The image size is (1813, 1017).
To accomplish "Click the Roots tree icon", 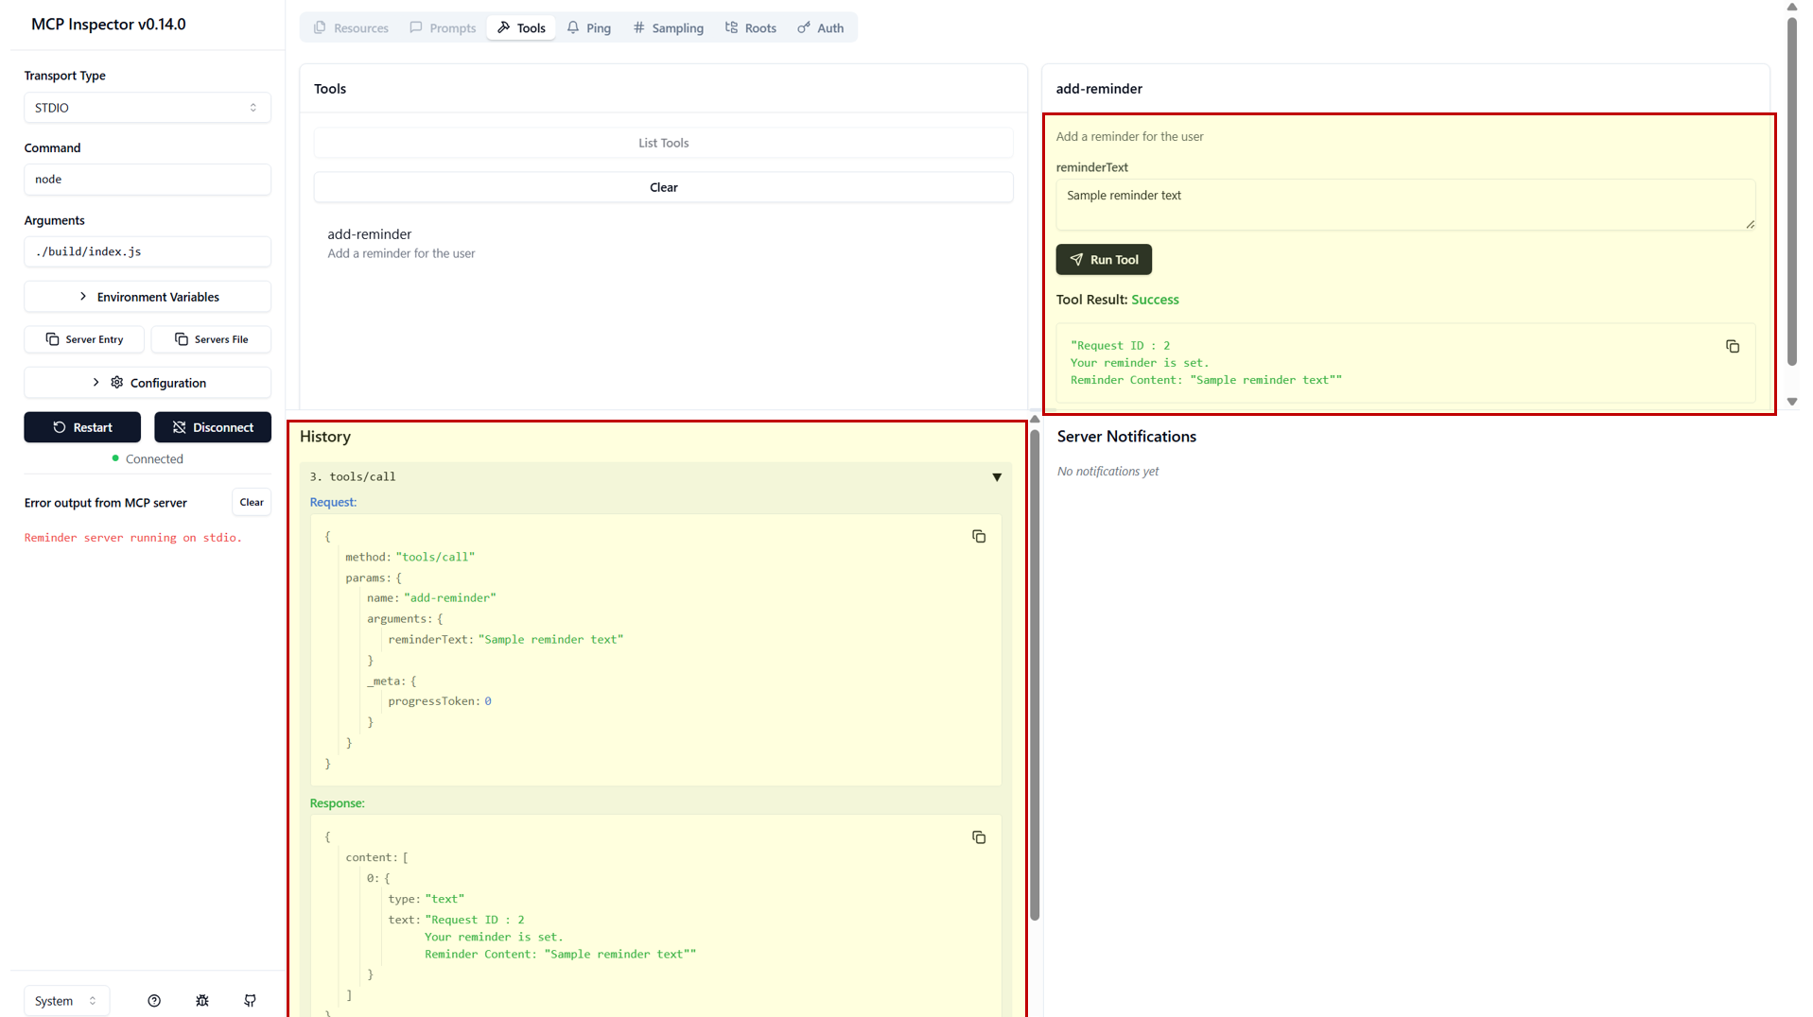I will coord(731,28).
